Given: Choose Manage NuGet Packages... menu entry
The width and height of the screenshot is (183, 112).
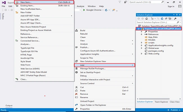Looking at the screenshot, I should [x=104, y=69].
